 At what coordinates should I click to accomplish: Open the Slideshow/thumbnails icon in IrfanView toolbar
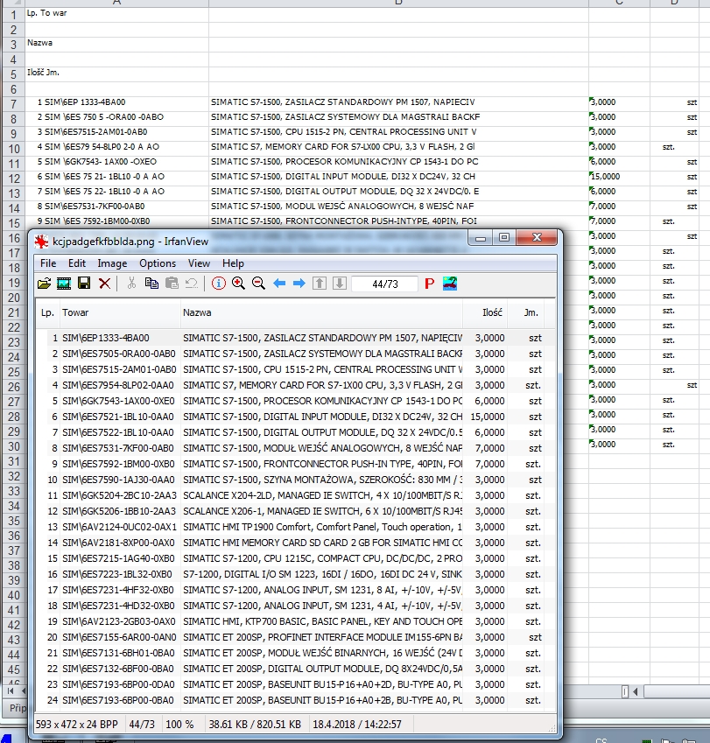(64, 284)
